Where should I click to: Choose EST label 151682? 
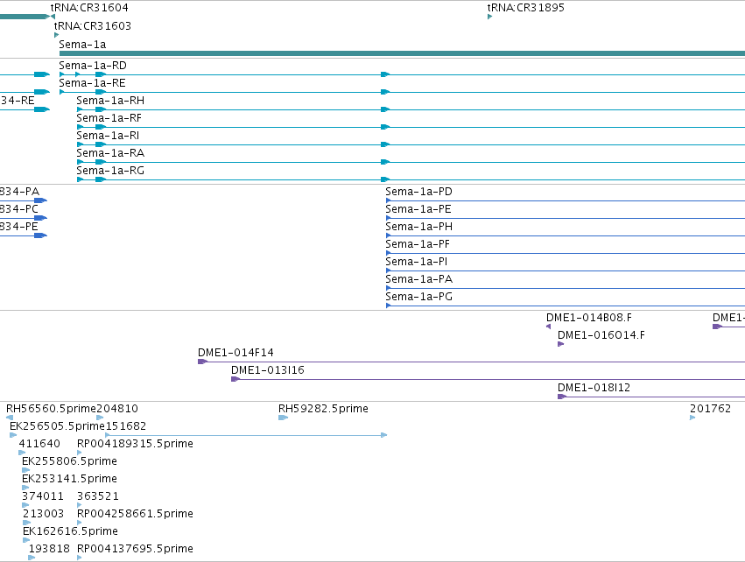[126, 426]
